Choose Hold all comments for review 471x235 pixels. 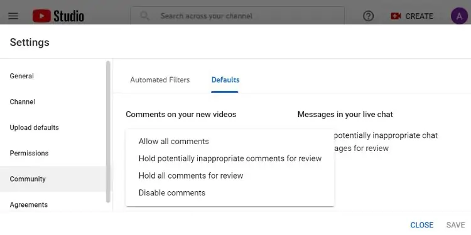click(x=230, y=175)
